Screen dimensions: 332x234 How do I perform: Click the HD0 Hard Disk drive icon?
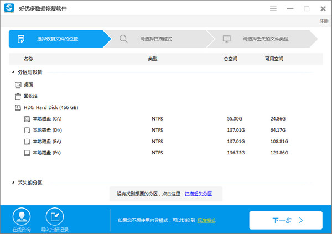(x=18, y=107)
